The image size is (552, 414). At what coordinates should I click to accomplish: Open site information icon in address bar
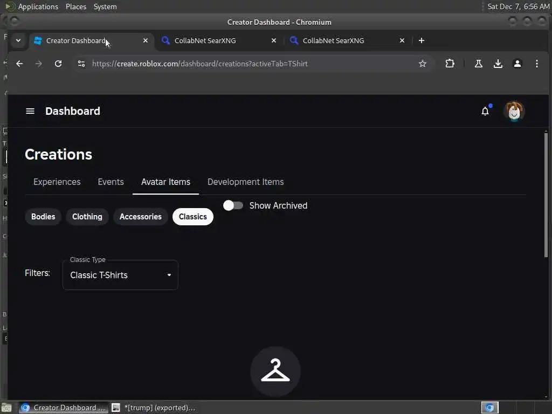[81, 64]
